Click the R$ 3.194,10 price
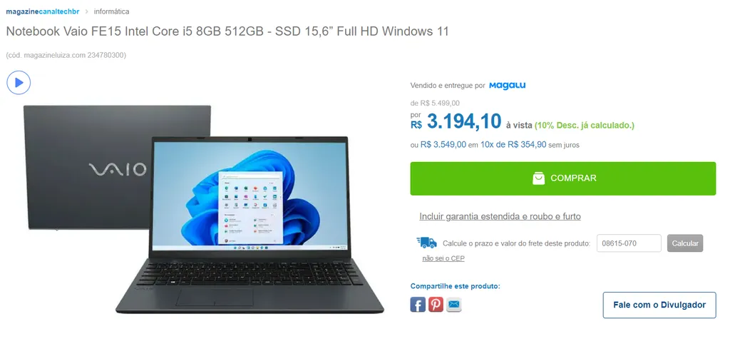Viewport: 730px width, 339px height. (456, 122)
